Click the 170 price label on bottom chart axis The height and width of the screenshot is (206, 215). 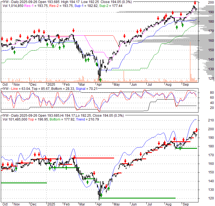[x=211, y=155]
